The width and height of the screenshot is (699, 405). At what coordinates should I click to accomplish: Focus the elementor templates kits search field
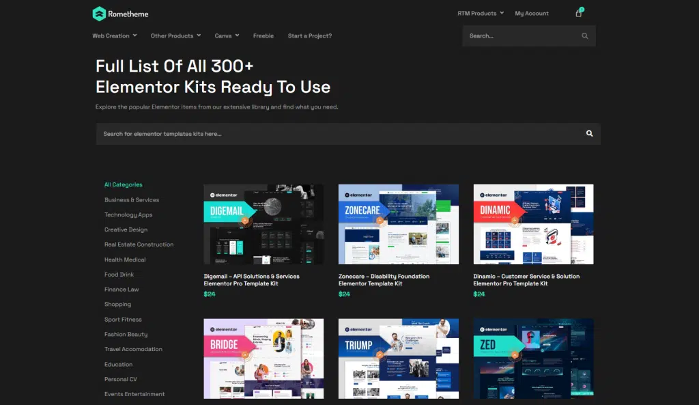pos(348,134)
